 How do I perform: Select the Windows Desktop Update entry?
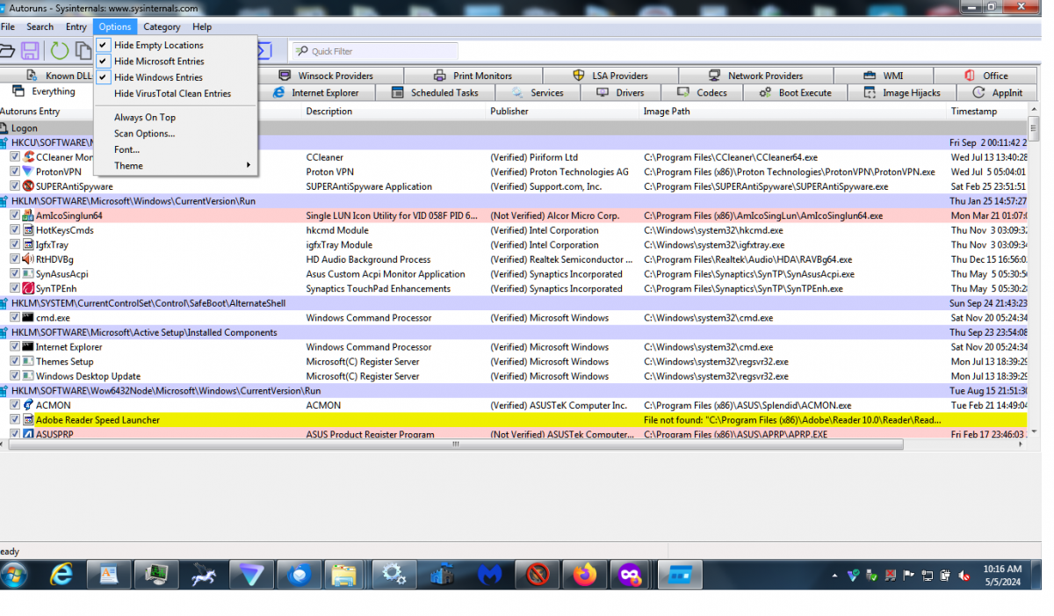[x=88, y=376]
